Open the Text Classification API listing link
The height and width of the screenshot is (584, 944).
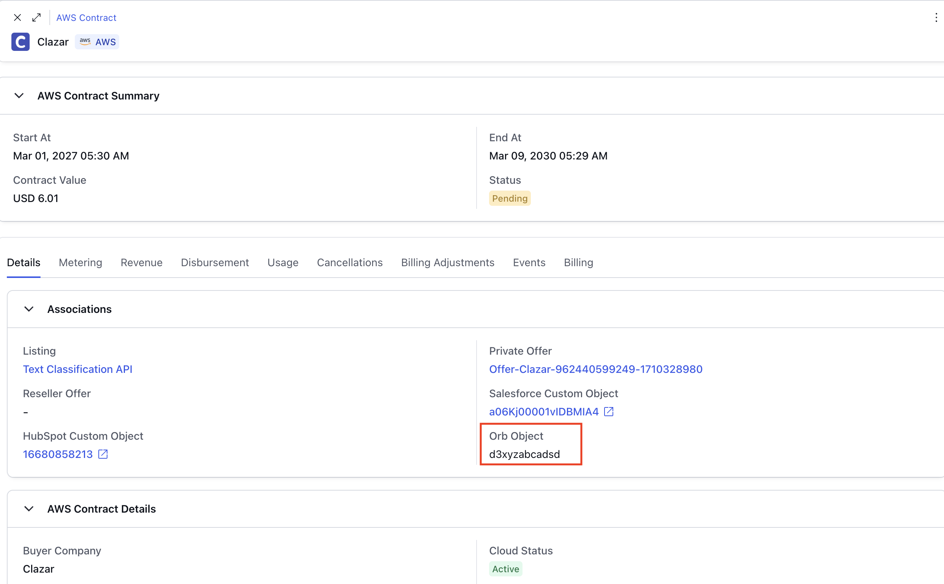click(x=77, y=369)
